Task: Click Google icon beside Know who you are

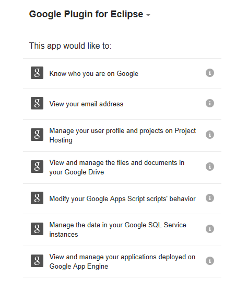Action: pos(37,73)
